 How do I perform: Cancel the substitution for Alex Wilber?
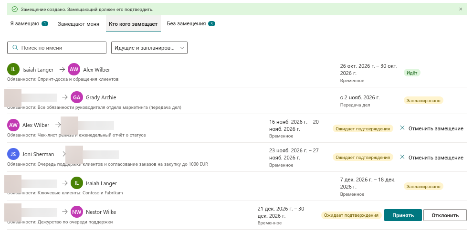pyautogui.click(x=431, y=128)
